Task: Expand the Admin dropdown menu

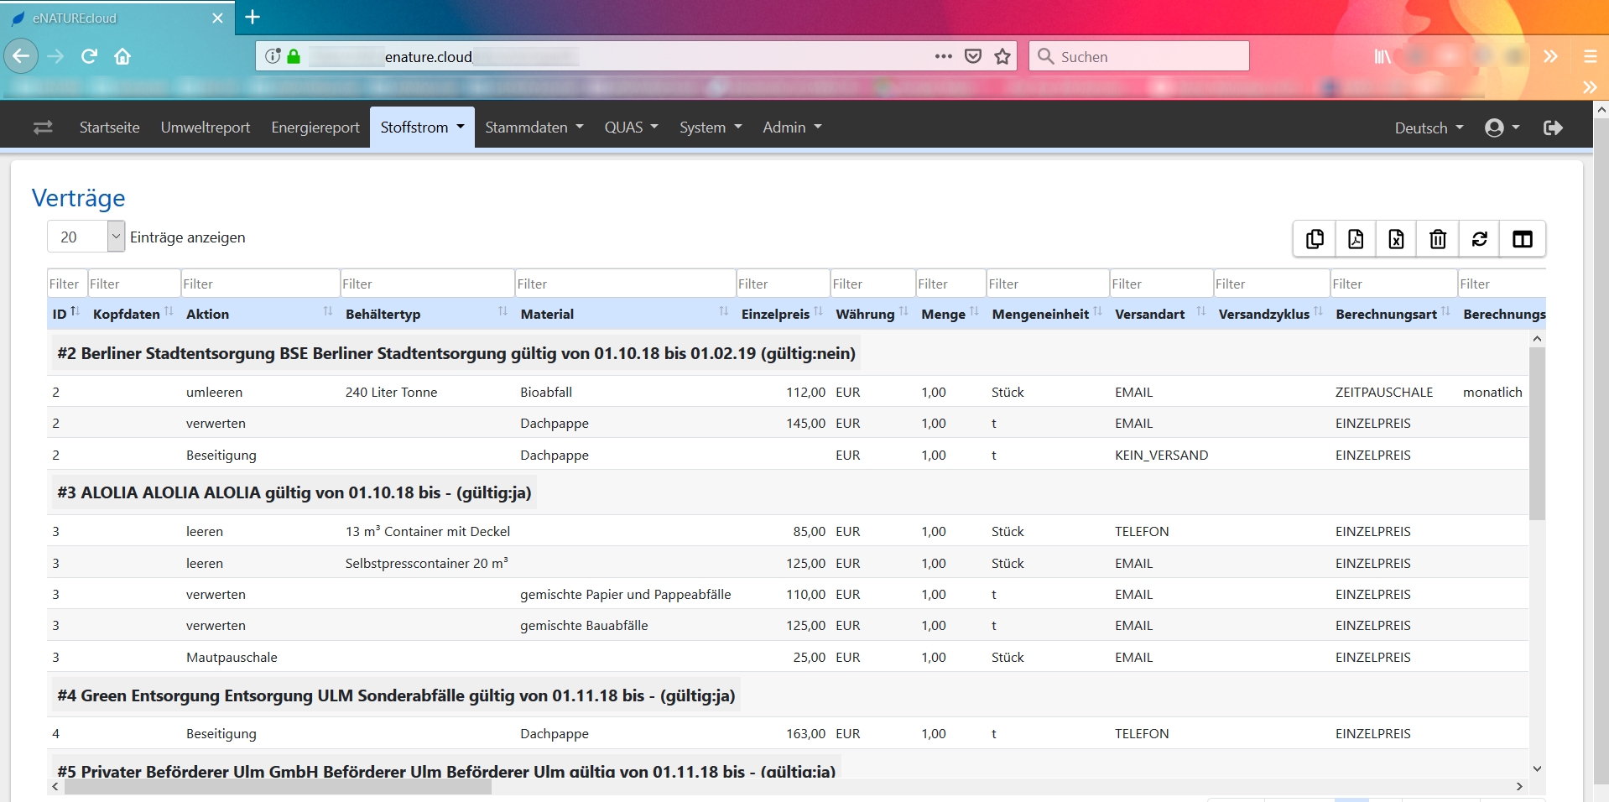Action: tap(792, 128)
